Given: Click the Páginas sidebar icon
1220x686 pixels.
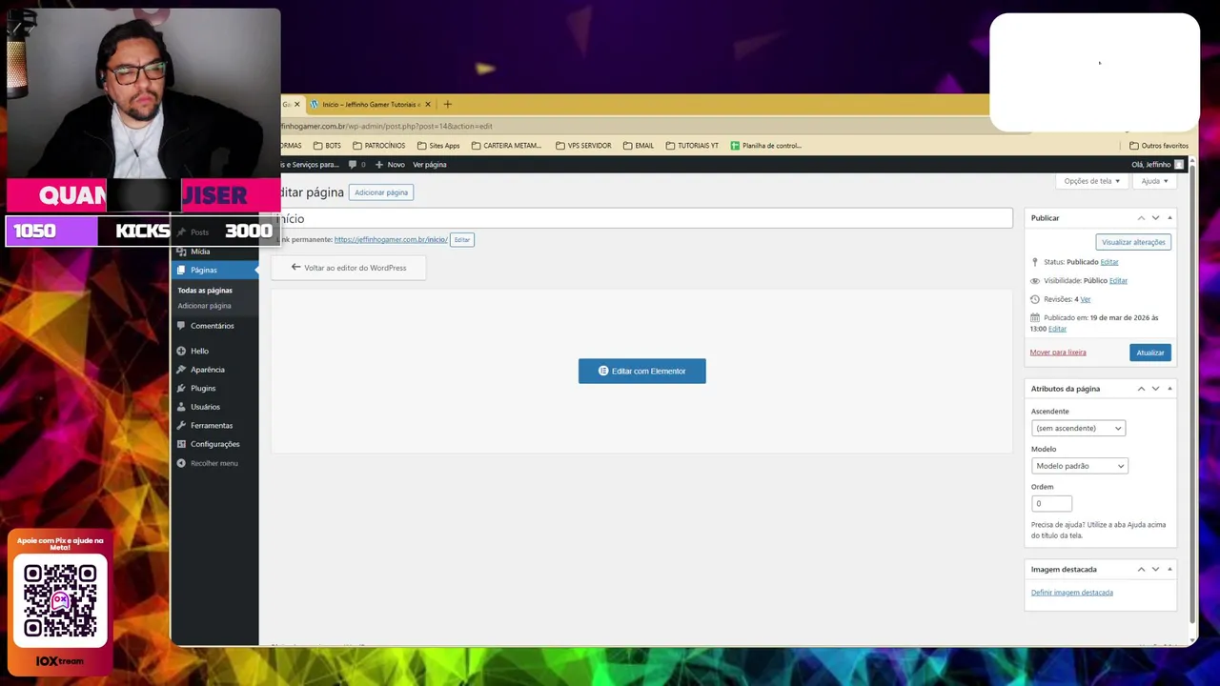Looking at the screenshot, I should [181, 271].
